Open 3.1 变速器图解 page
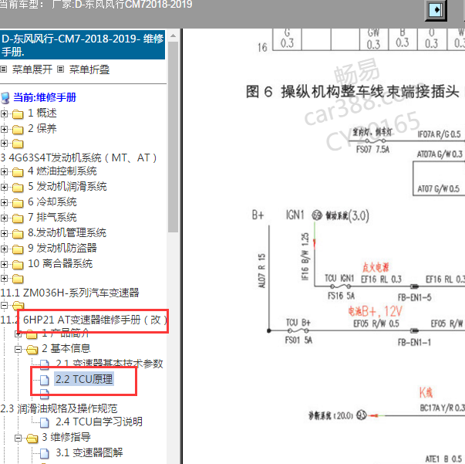The height and width of the screenshot is (464, 465). point(89,452)
